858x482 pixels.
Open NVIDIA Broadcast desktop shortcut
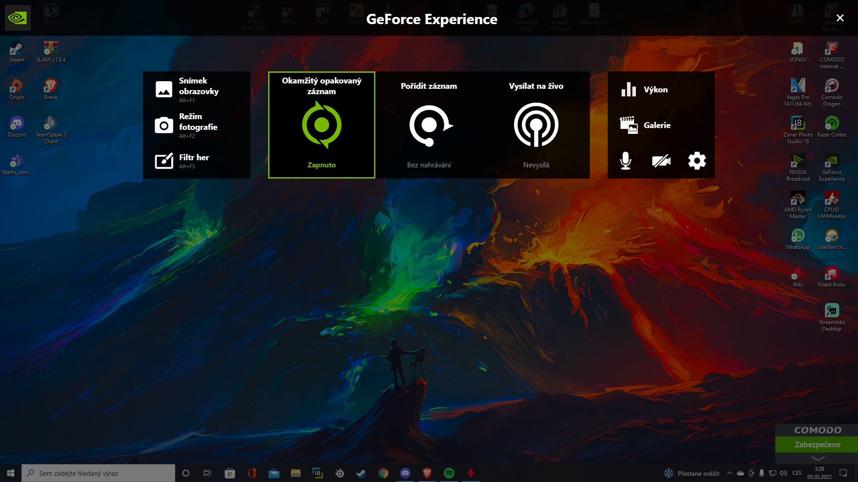[798, 167]
